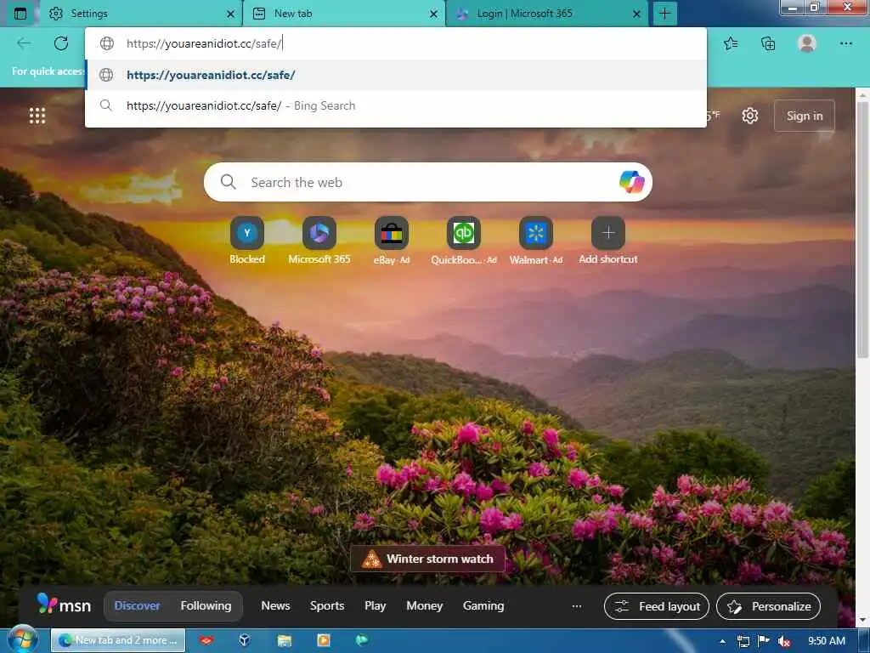Choose the youareanidiot.cc/safe/ URL suggestion
Image resolution: width=870 pixels, height=653 pixels.
(x=396, y=75)
